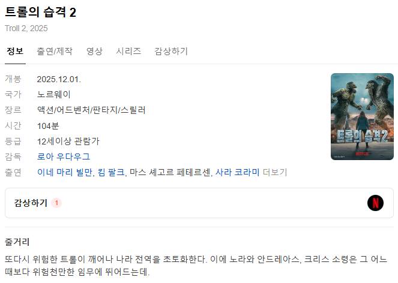This screenshot has width=398, height=283.
Task: Click the release date 2025.12.01.
Action: pos(59,79)
